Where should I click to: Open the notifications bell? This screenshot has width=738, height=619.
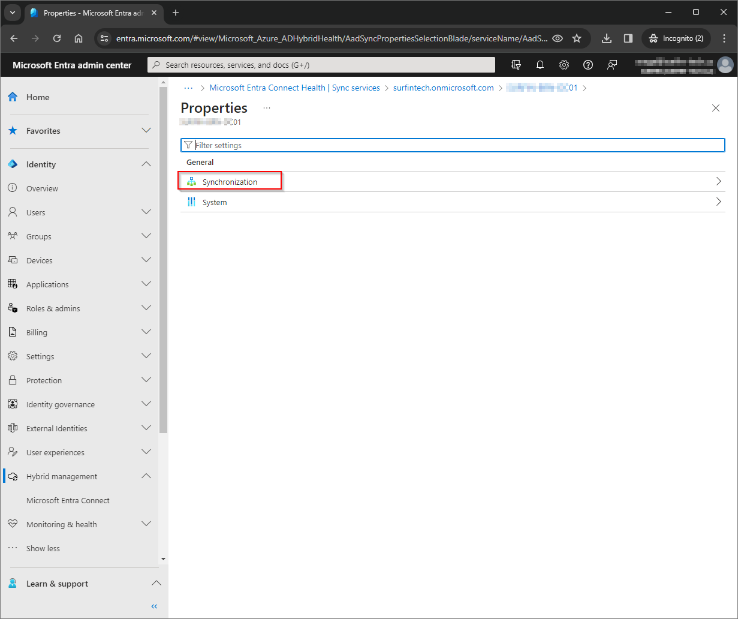[x=540, y=65]
